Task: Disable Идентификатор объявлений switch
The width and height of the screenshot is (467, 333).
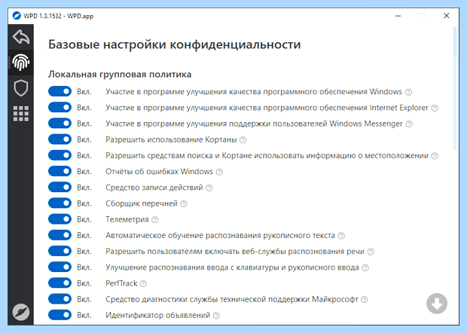Action: [60, 315]
